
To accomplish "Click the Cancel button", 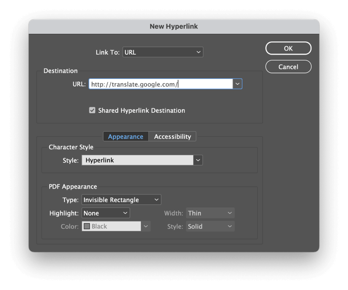I will click(x=288, y=67).
